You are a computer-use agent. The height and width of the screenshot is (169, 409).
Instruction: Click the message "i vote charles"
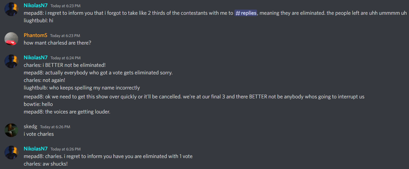point(39,134)
